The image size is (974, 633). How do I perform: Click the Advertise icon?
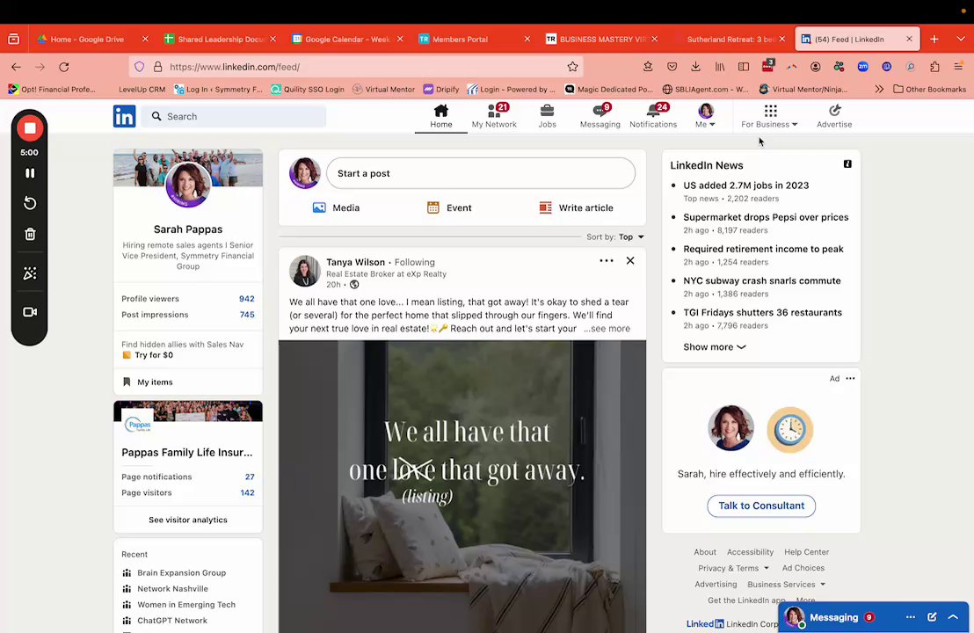point(834,111)
